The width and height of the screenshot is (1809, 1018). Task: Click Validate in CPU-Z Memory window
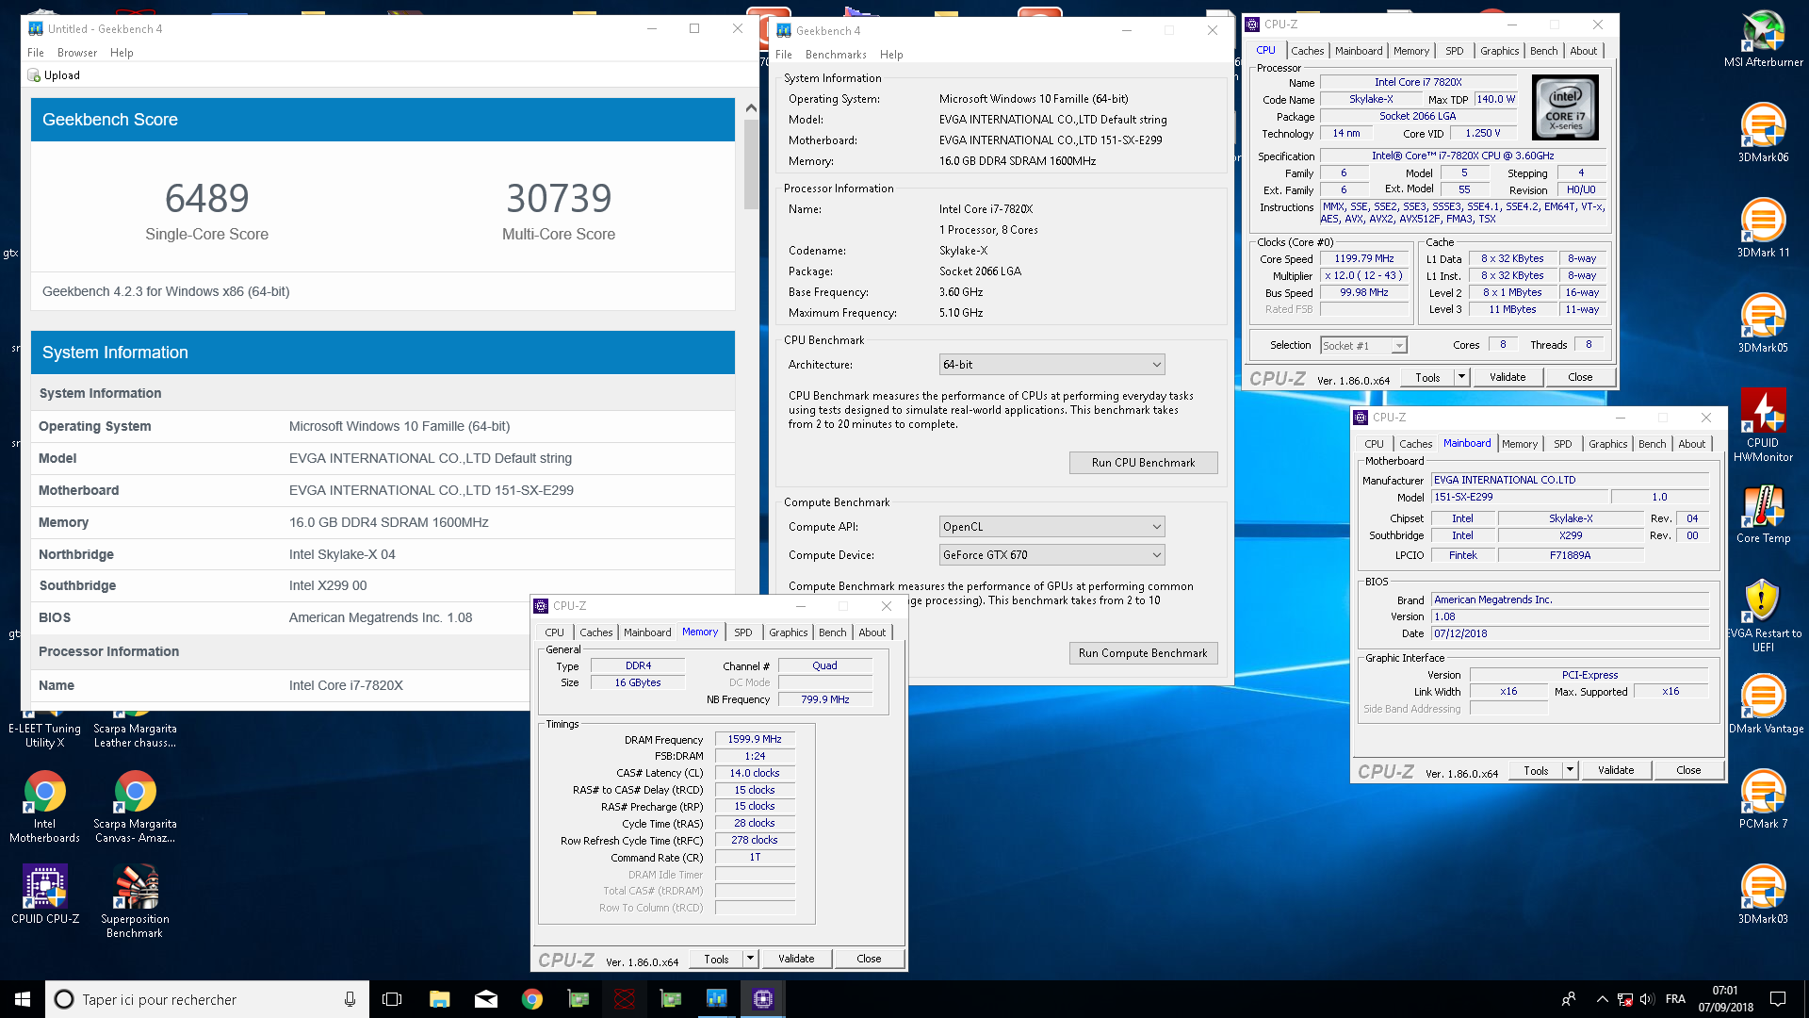796,959
